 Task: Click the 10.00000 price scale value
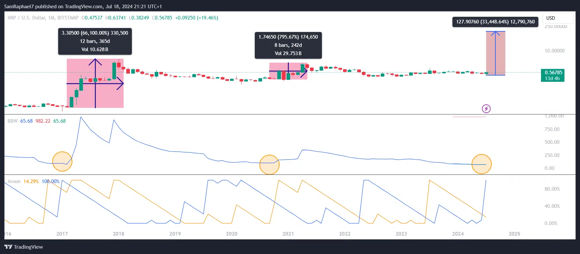555,51
